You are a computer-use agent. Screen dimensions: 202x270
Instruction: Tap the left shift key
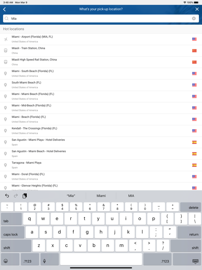(16, 246)
